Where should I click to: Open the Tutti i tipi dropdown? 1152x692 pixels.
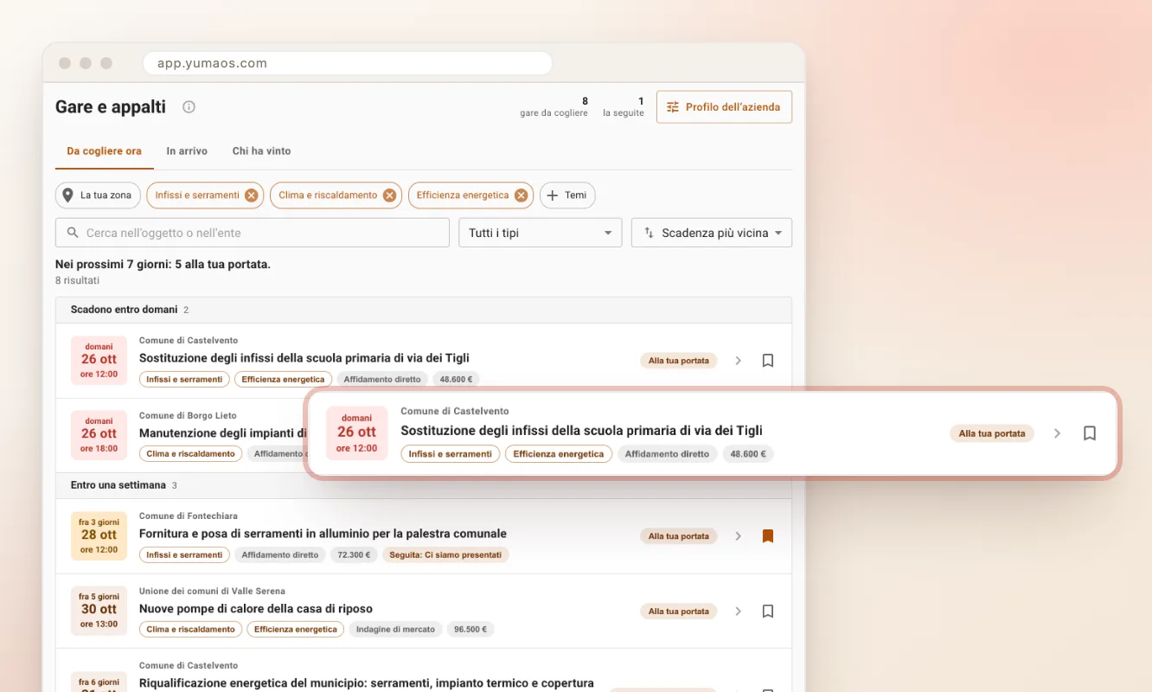[540, 233]
